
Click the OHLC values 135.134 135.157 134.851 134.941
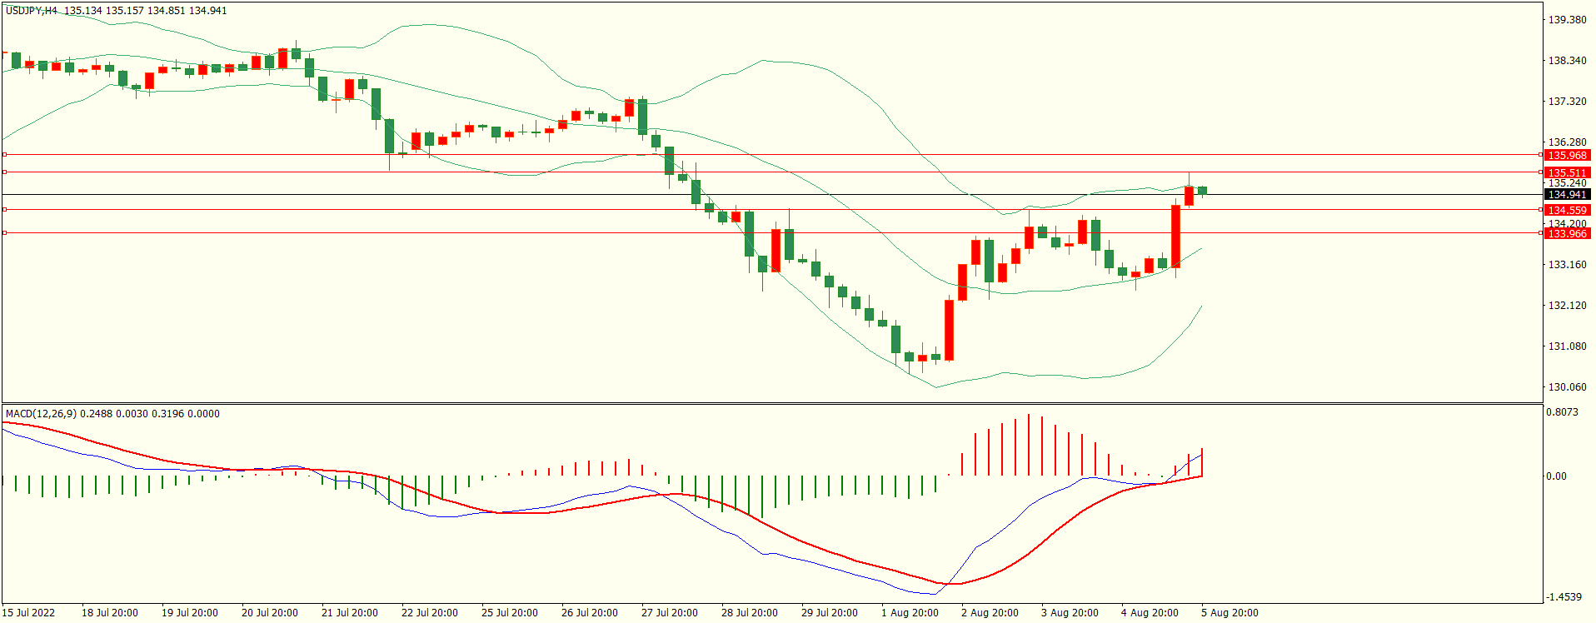pos(146,11)
